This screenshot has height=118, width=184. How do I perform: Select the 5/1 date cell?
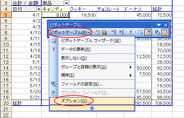[27, 62]
